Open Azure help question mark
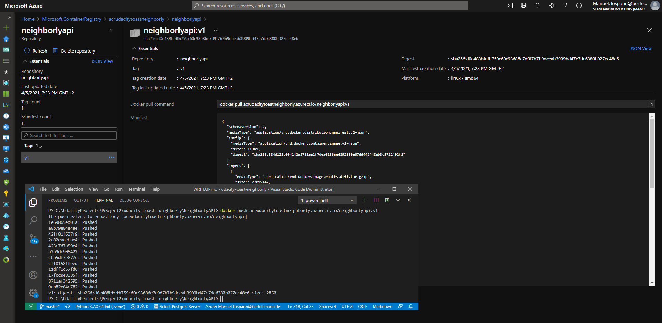Image resolution: width=662 pixels, height=323 pixels. click(x=565, y=6)
